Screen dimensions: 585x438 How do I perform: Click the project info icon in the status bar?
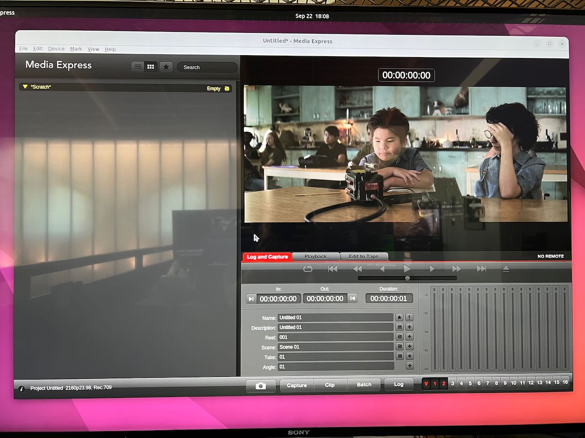point(21,389)
